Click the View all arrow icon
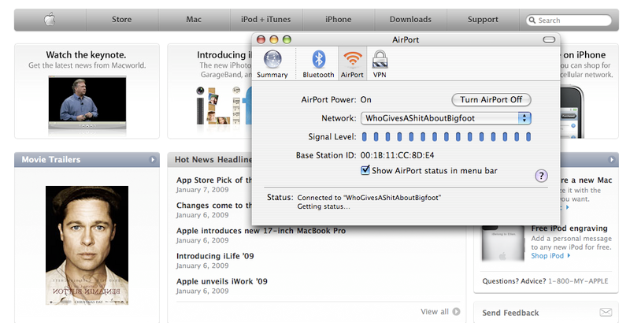 click(456, 311)
